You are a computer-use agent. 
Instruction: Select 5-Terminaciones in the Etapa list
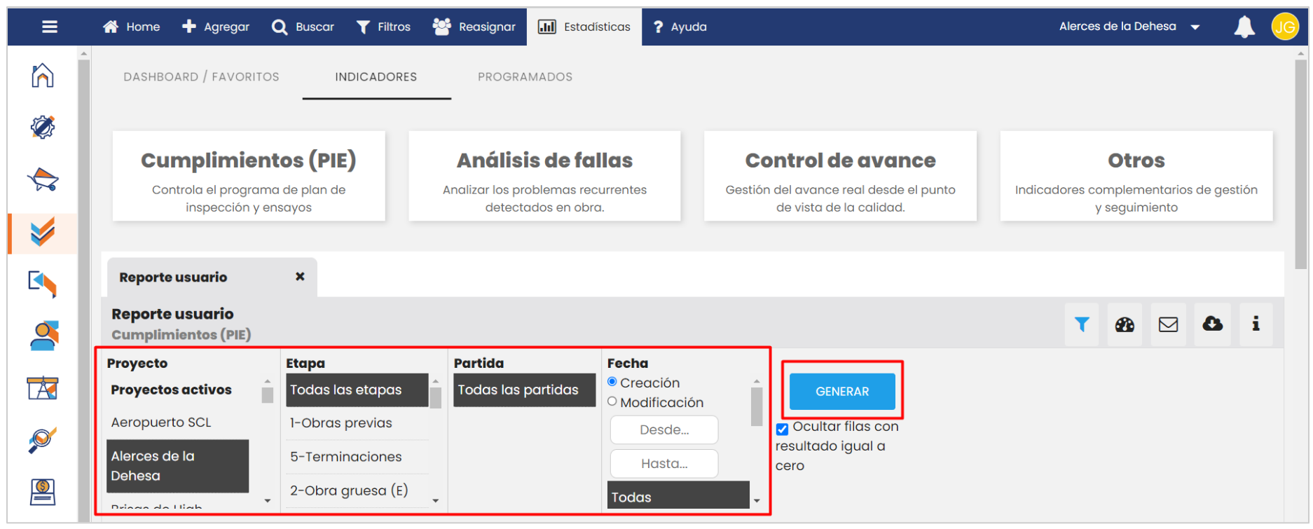tap(346, 457)
